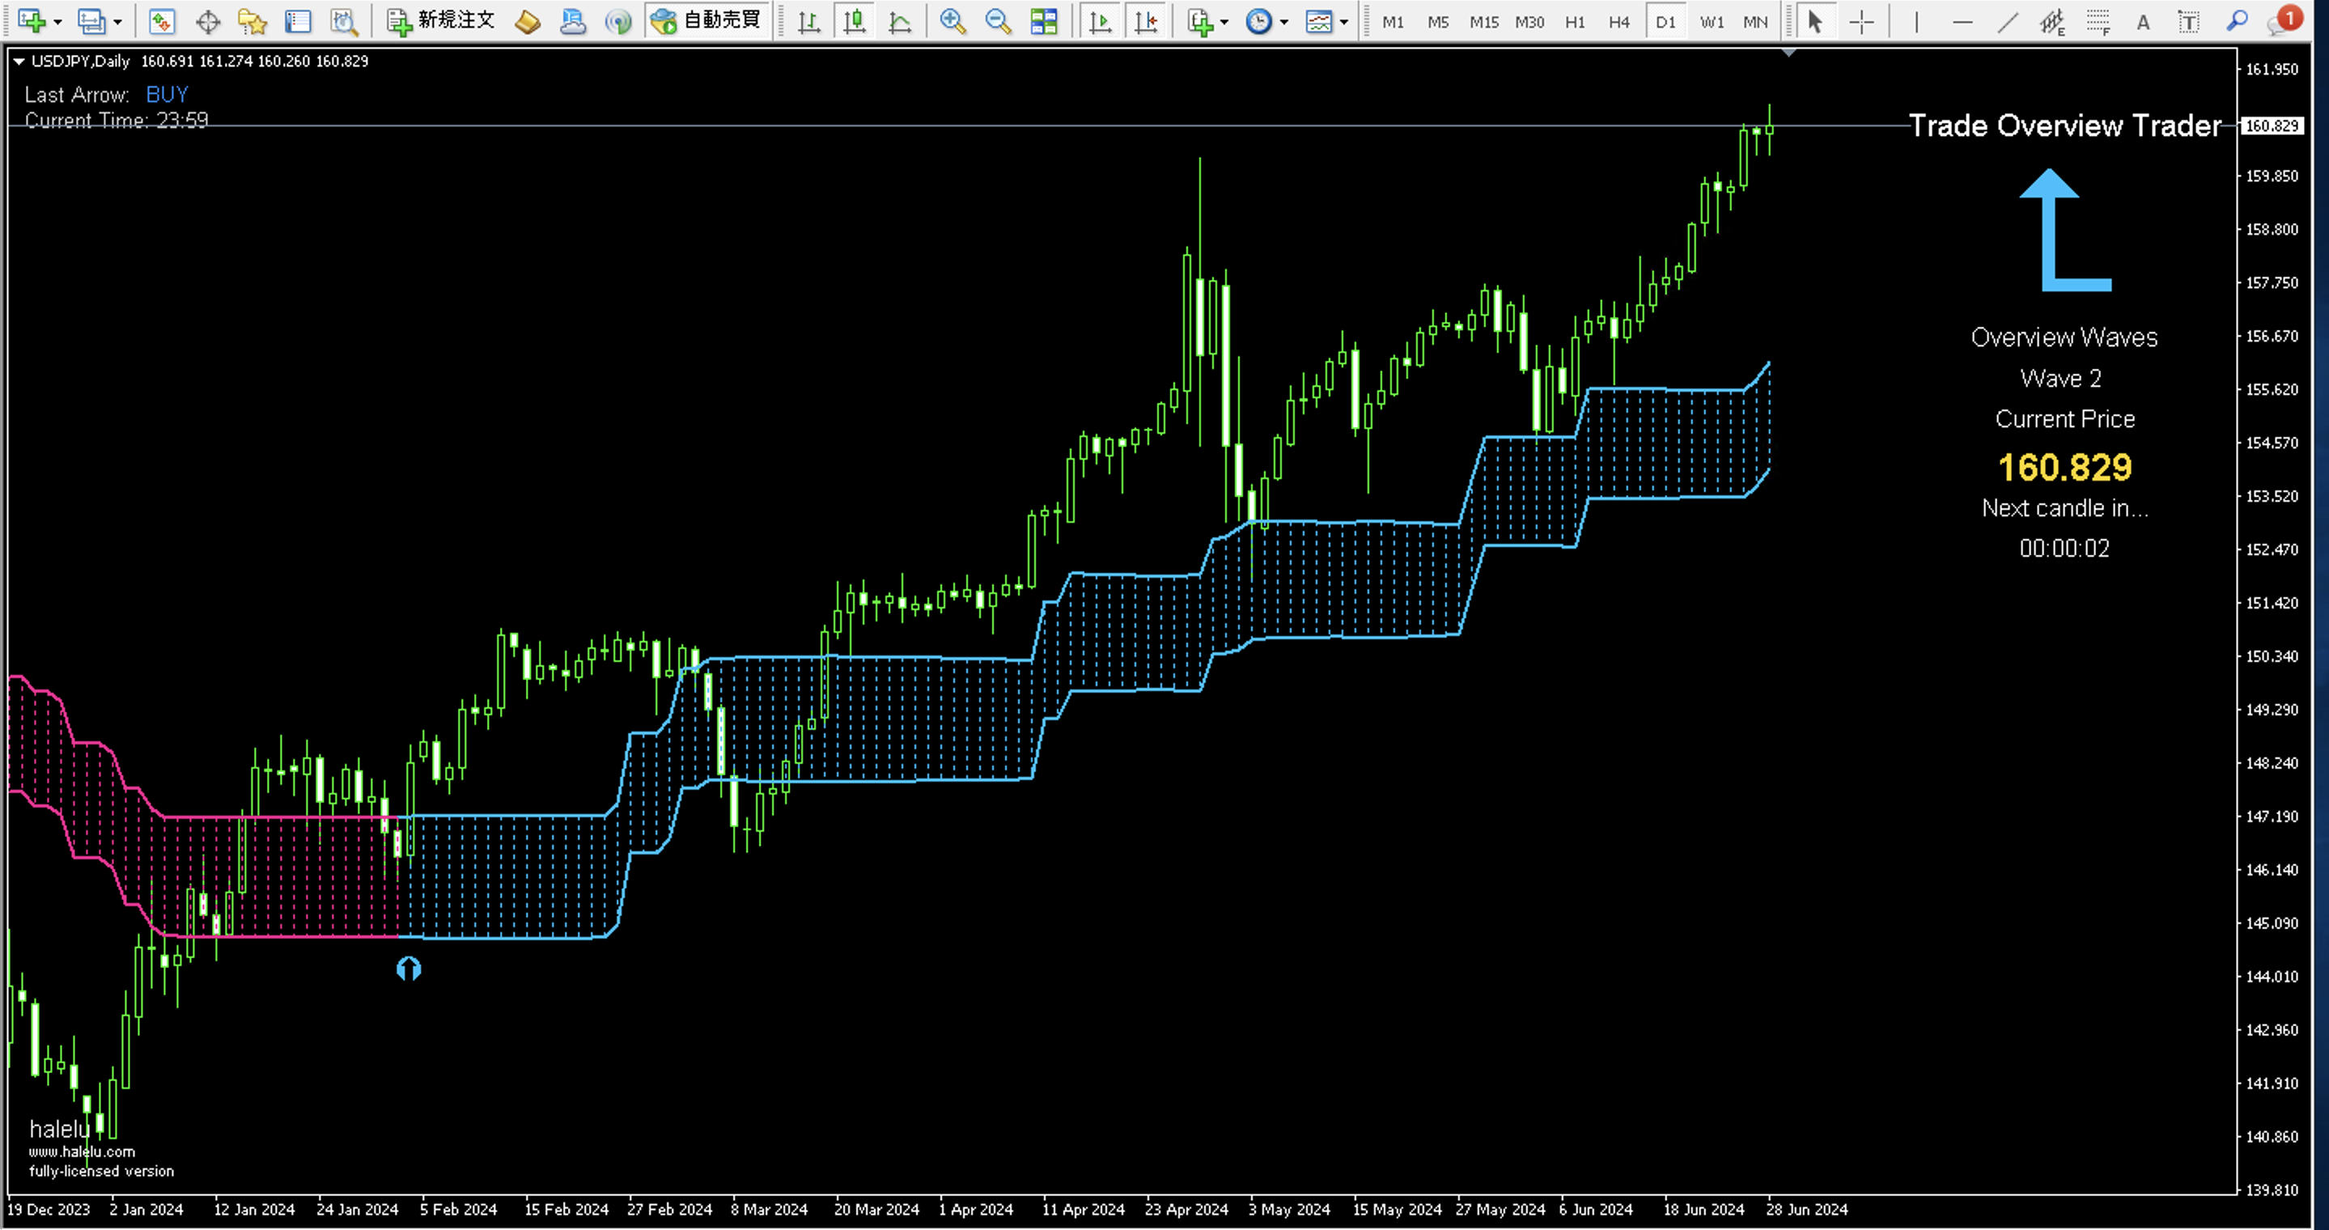Switch chart to candlestick mode
The image size is (2329, 1230).
pyautogui.click(x=855, y=22)
